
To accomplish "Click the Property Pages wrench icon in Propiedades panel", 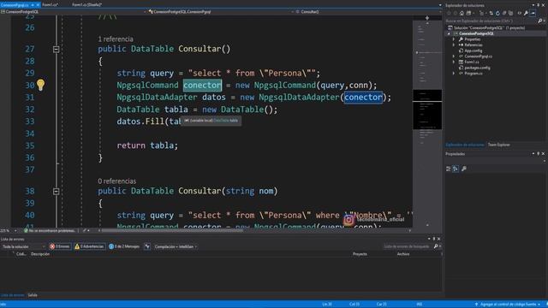I will point(464,169).
